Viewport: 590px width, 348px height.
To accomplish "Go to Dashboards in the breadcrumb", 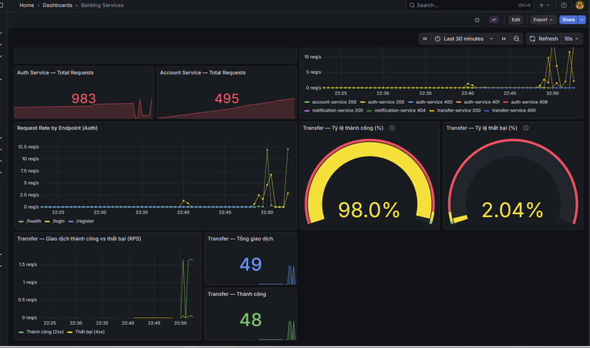I will pyautogui.click(x=58, y=5).
